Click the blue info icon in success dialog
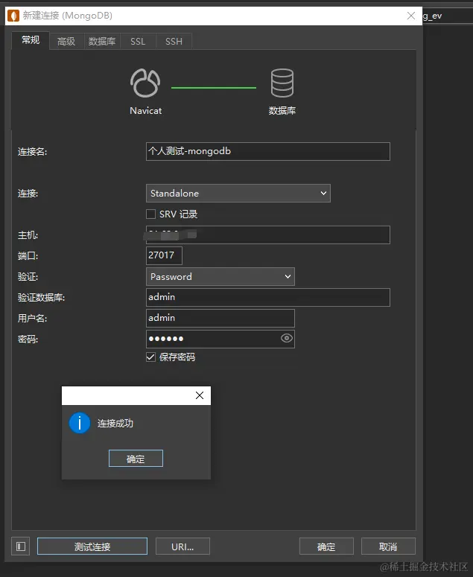This screenshot has height=577, width=473. point(80,423)
